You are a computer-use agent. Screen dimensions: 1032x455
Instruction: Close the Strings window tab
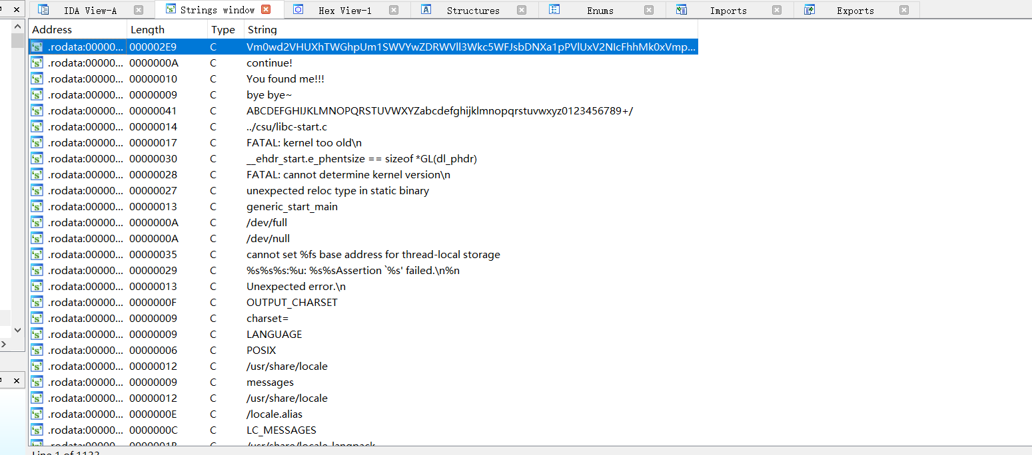click(266, 10)
